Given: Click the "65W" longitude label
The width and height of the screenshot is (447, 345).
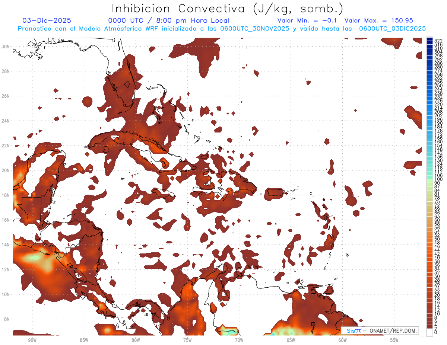Looking at the screenshot, I should point(291,340).
